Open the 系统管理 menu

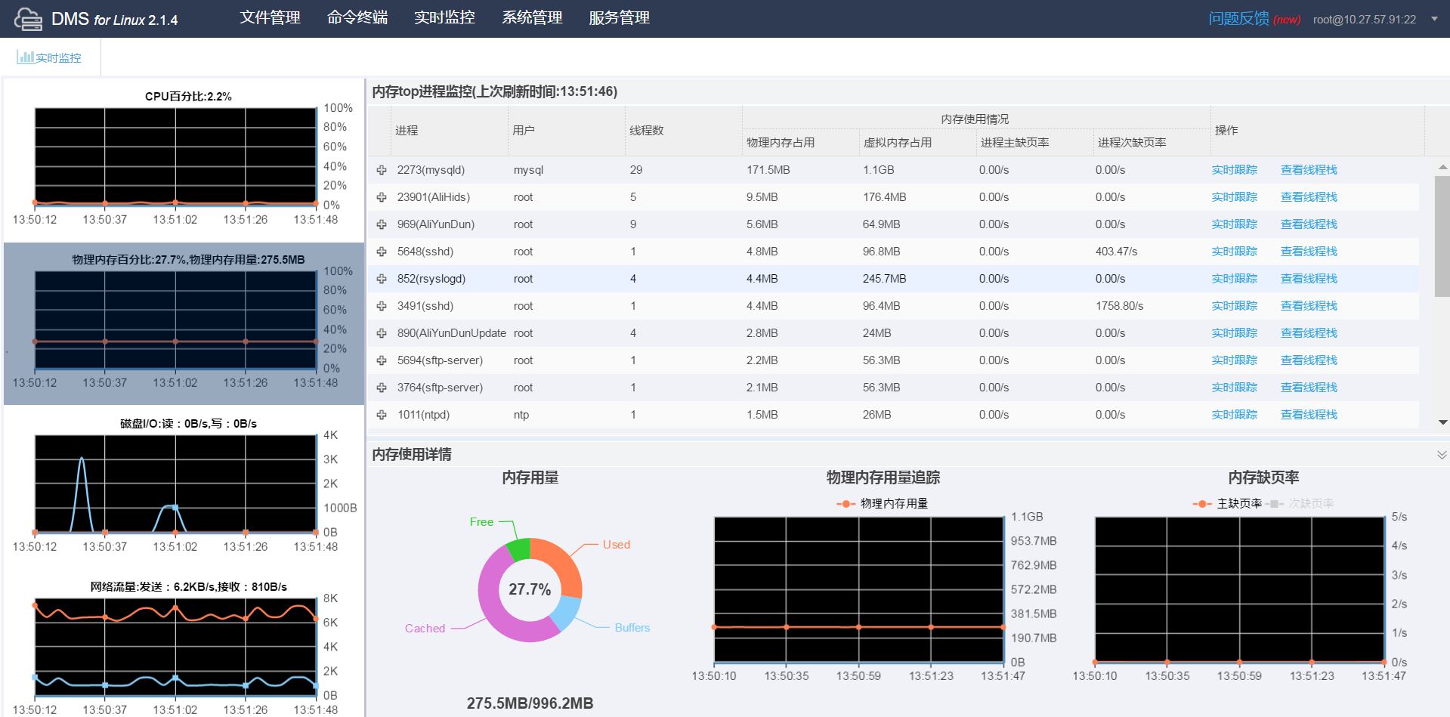click(x=532, y=17)
